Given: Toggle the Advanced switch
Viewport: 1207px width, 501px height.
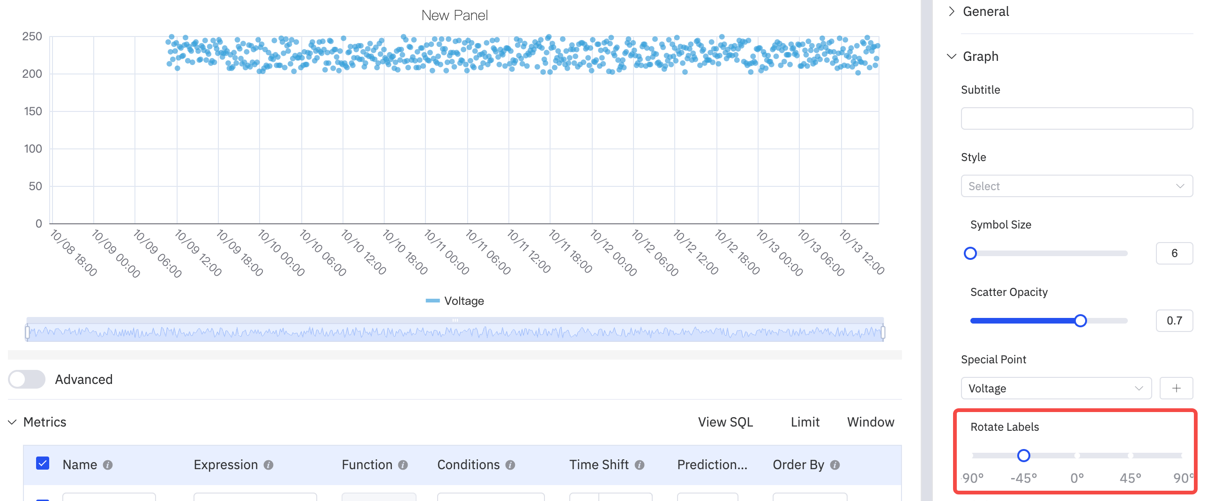Looking at the screenshot, I should 27,379.
